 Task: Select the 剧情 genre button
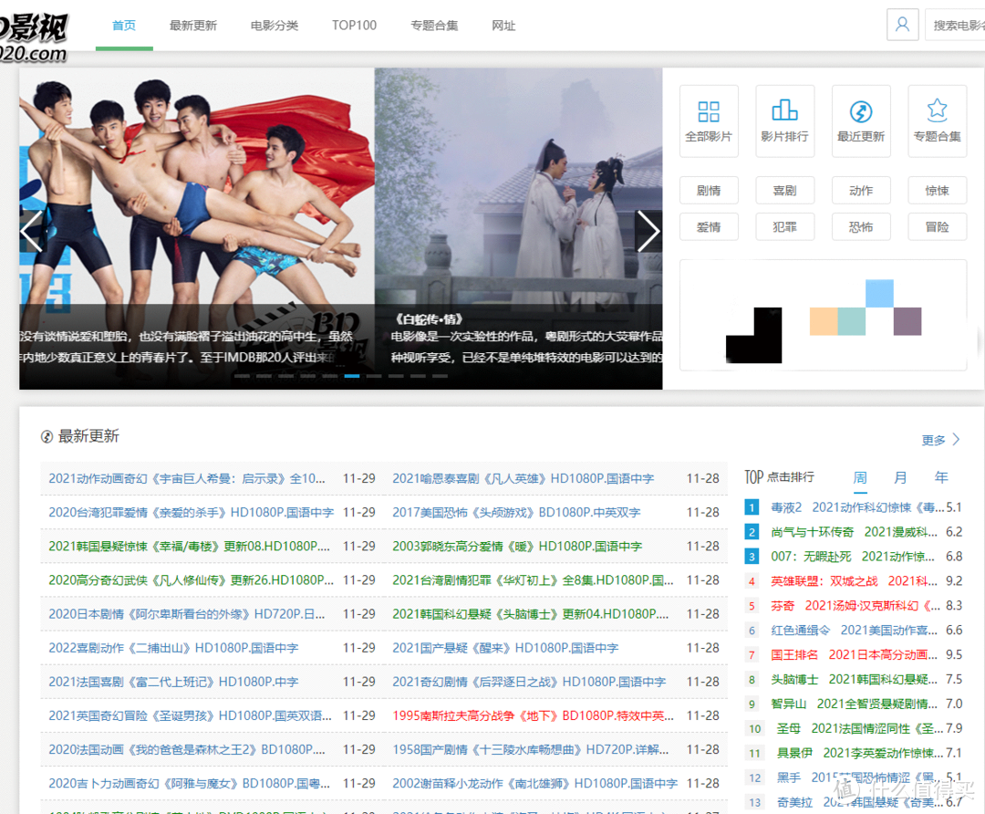tap(709, 191)
